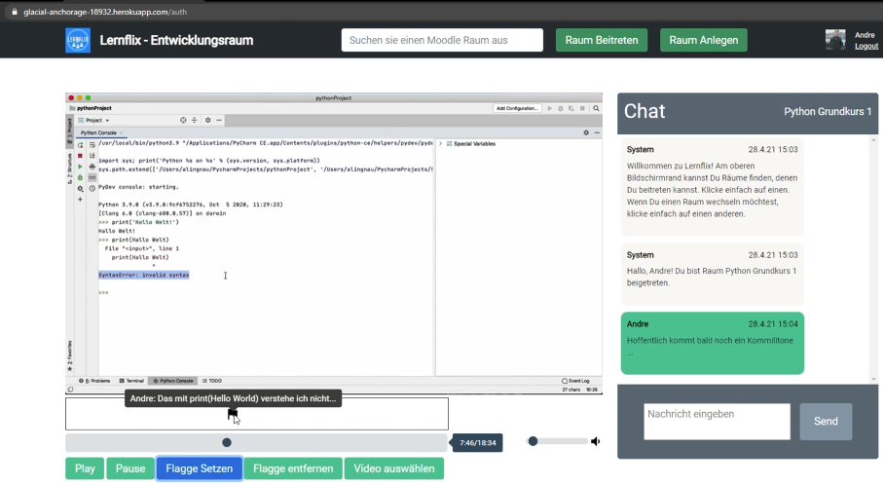This screenshot has width=884, height=485.
Task: Click the Play button
Action: [x=85, y=468]
